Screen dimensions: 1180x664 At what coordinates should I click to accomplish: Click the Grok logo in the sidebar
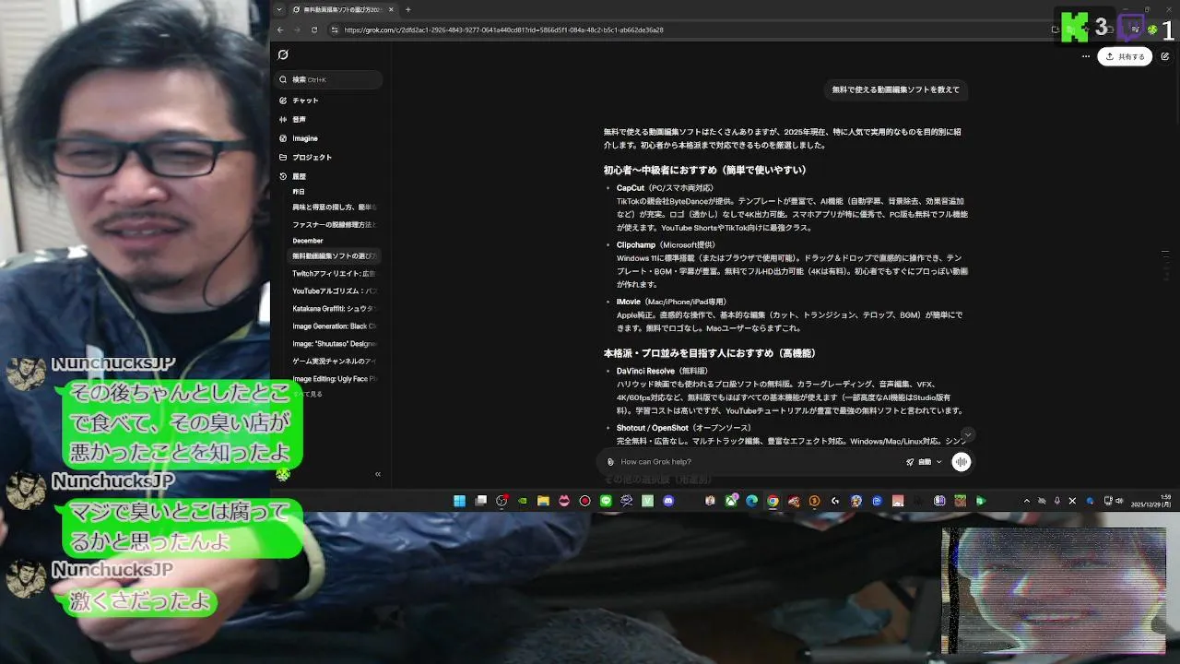[x=283, y=55]
